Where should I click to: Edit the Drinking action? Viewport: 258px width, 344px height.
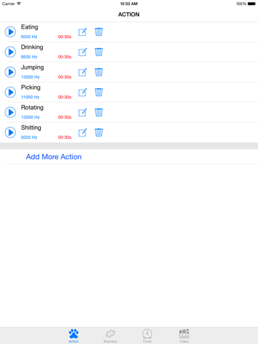[82, 52]
